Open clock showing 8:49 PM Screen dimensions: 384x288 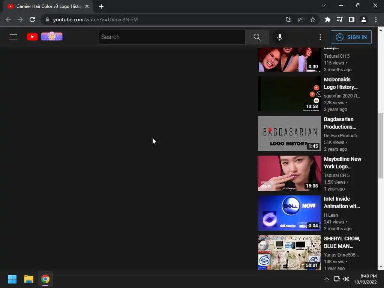tap(365, 279)
